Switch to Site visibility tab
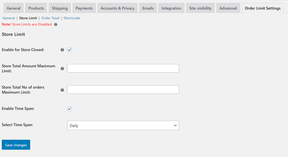The width and height of the screenshot is (288, 157). click(x=200, y=8)
